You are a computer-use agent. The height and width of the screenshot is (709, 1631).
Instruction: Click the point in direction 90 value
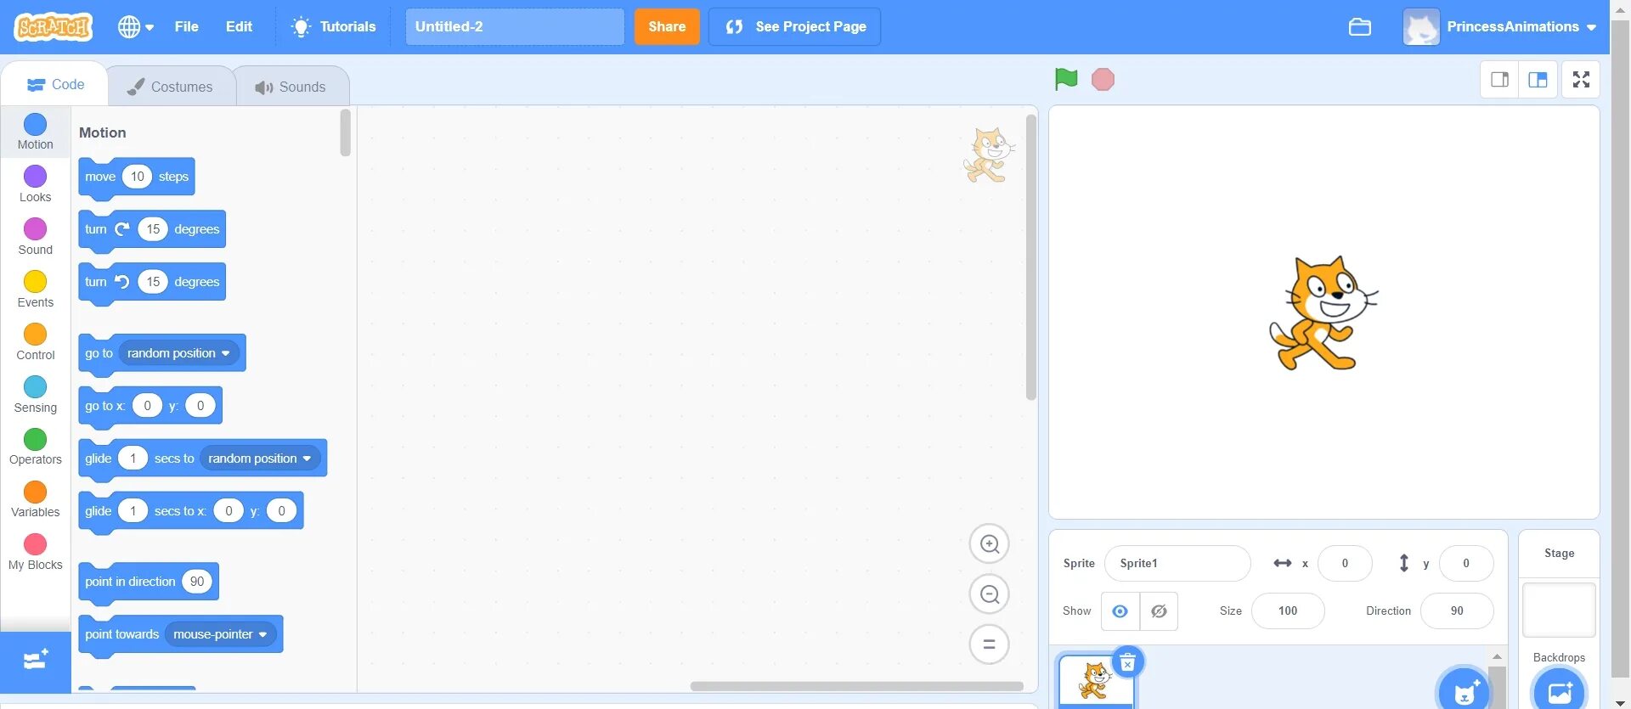197,582
